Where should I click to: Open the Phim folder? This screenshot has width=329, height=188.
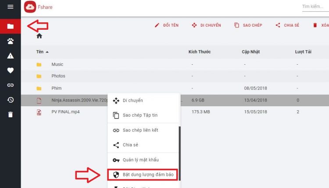(x=57, y=88)
